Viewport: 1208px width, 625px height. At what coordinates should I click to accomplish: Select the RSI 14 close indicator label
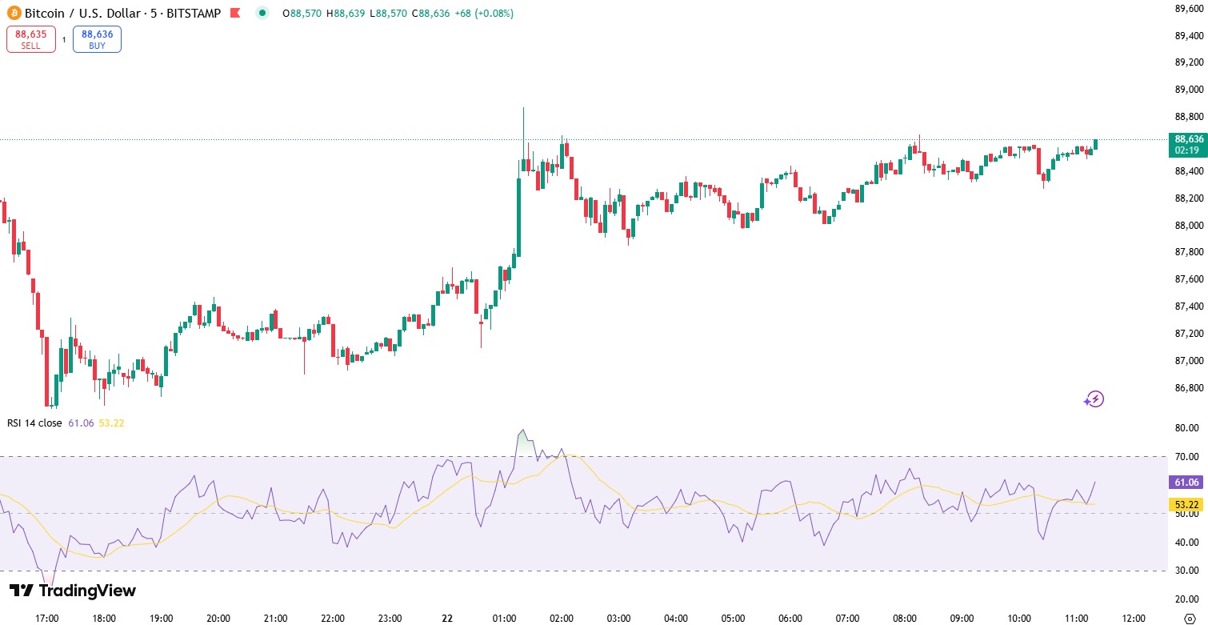click(34, 423)
